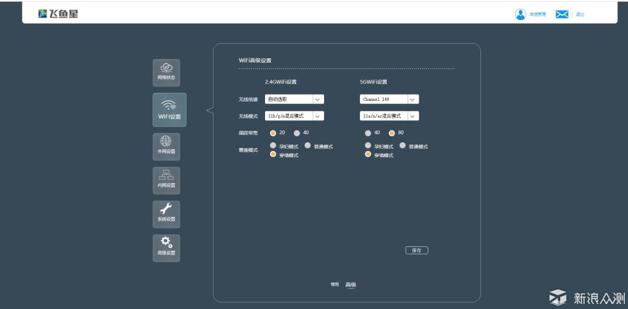
Task: Open the WeChat management link beside avatar
Action: tap(538, 14)
